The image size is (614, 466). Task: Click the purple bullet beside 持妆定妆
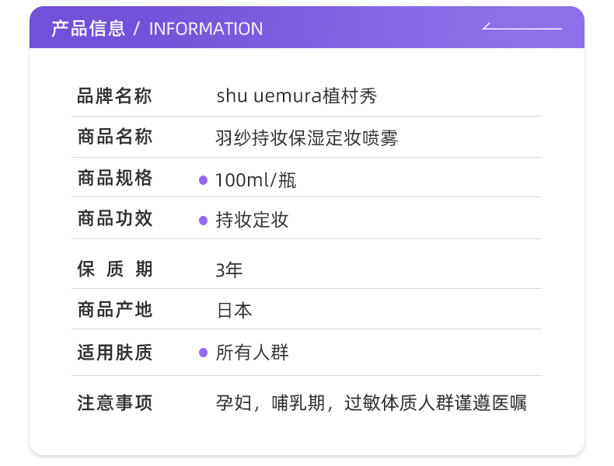click(203, 221)
